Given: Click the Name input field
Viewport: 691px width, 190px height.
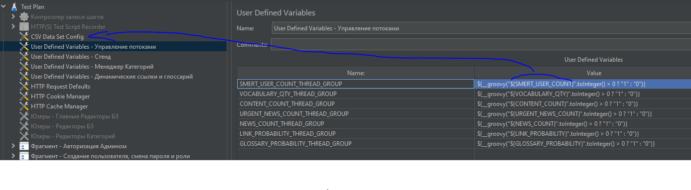Looking at the screenshot, I should click(481, 28).
